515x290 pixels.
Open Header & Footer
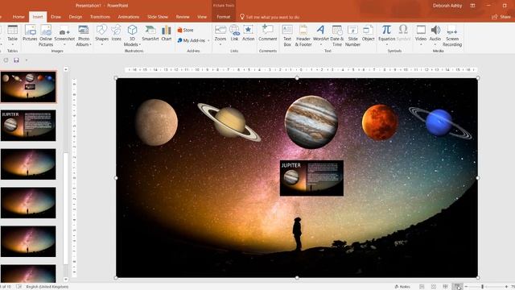[x=303, y=35]
